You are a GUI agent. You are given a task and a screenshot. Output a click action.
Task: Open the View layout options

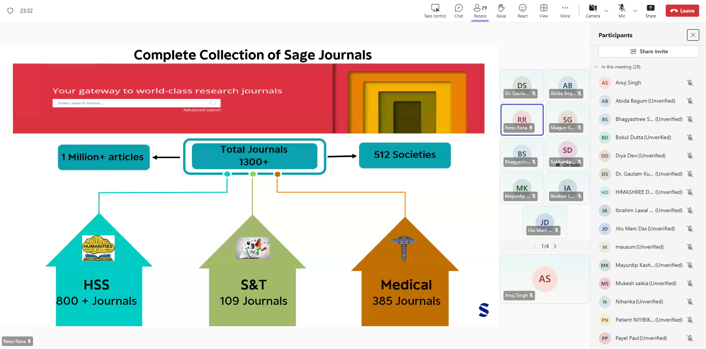click(x=544, y=8)
